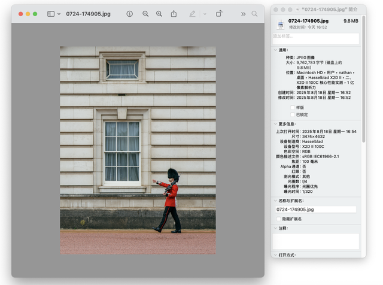This screenshot has width=383, height=285.
Task: Expand the 打开方式 section
Action: [275, 255]
